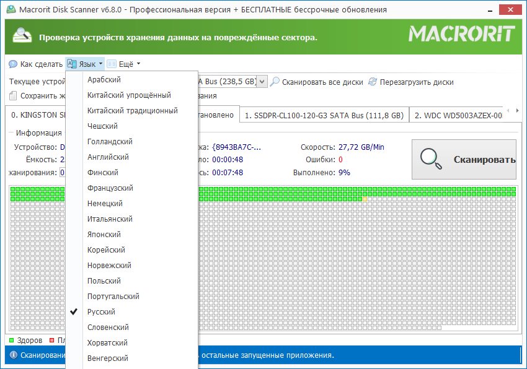The image size is (527, 369).
Task: Click the Как сделать help icon
Action: 13,64
